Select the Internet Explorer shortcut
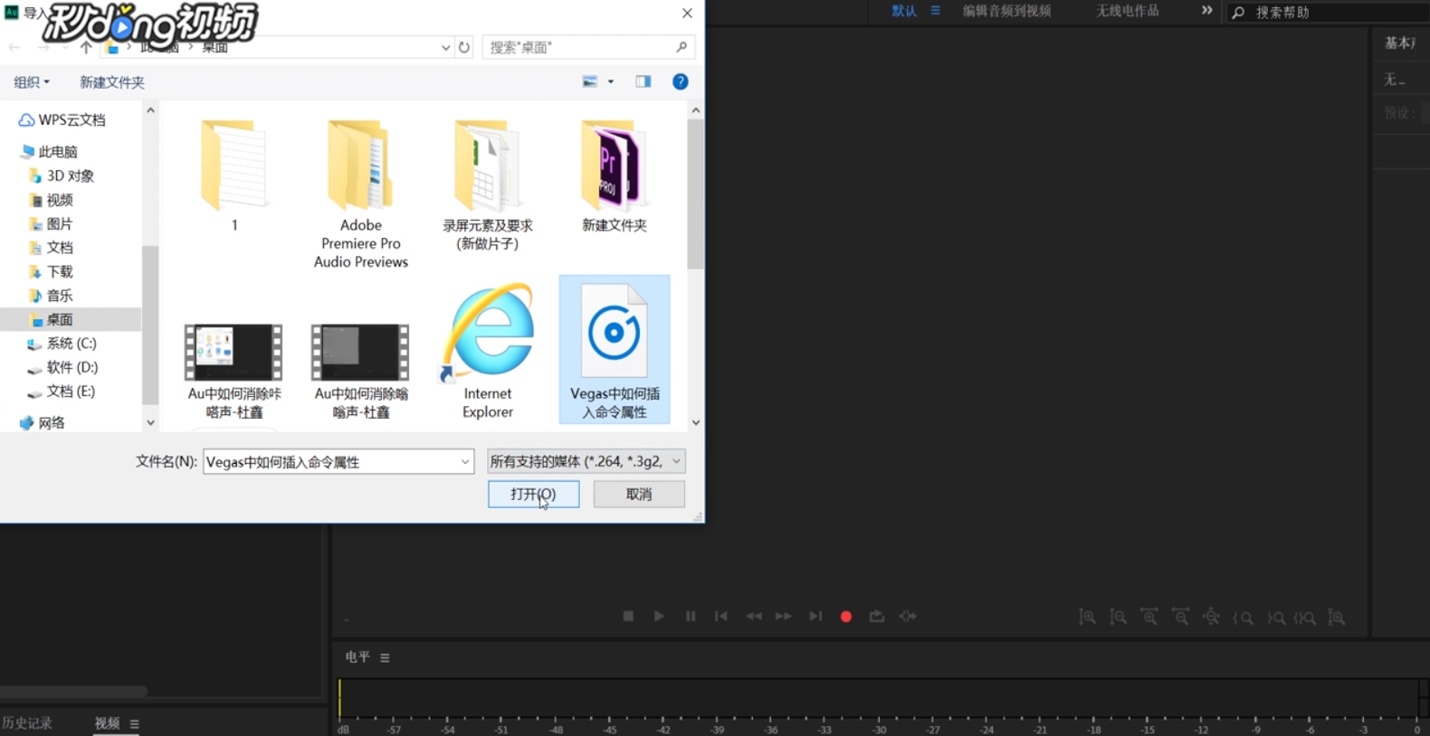 488,351
